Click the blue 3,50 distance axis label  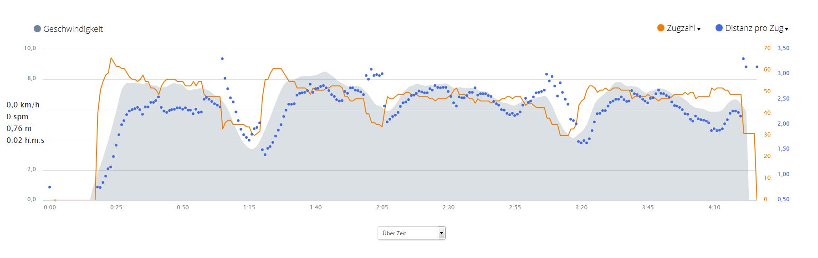(783, 48)
